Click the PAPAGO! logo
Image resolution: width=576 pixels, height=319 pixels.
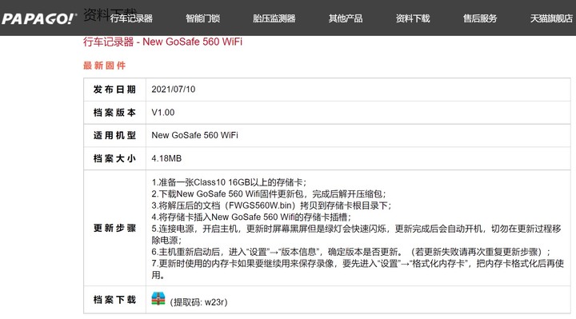click(39, 18)
